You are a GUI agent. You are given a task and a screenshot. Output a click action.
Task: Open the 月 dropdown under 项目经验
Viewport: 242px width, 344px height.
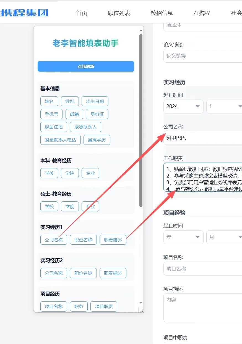224,237
